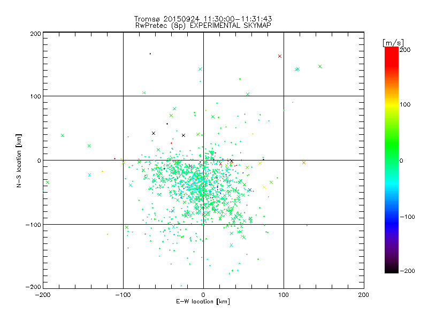Click the 'N-S location [km]' axis label
The height and width of the screenshot is (321, 428).
pyautogui.click(x=19, y=160)
